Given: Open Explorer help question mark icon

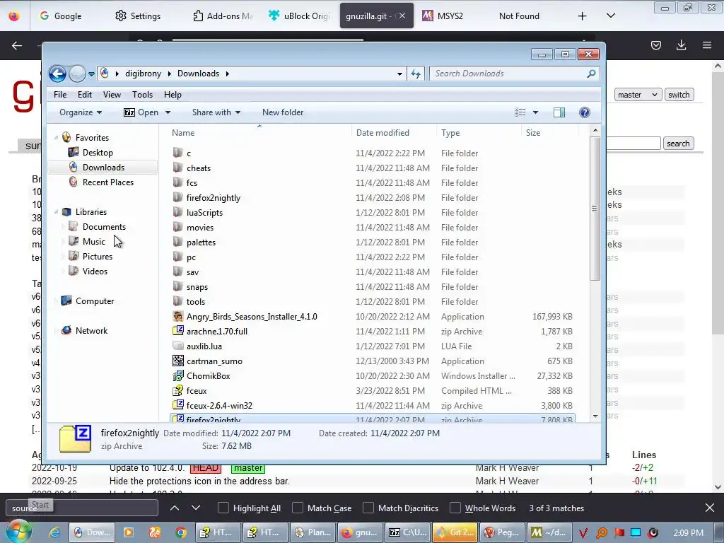Looking at the screenshot, I should pyautogui.click(x=585, y=112).
